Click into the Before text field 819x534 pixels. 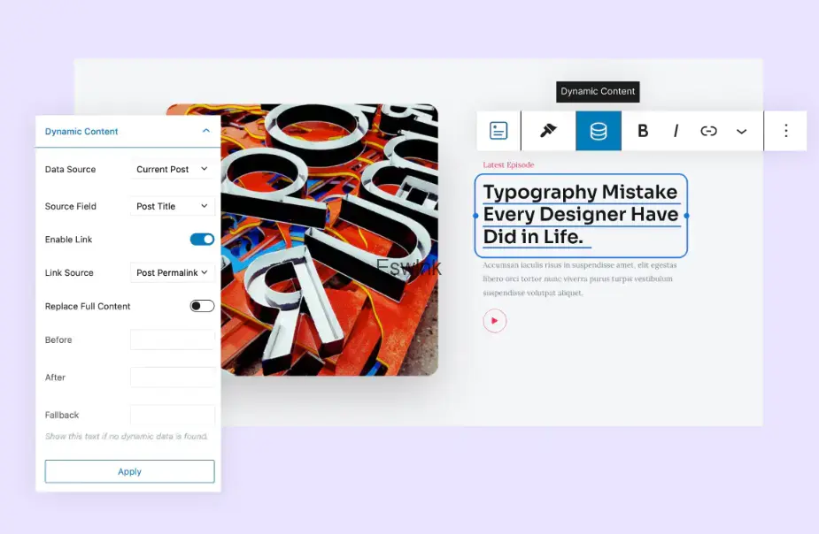(172, 339)
